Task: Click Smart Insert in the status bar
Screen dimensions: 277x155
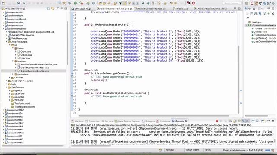Action: pos(192,150)
